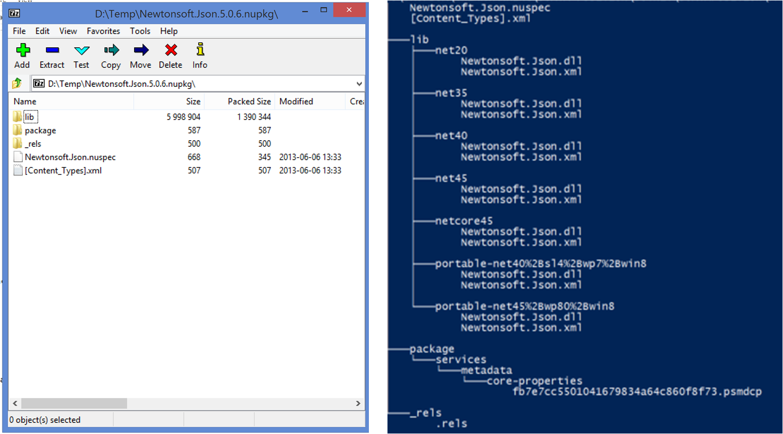Image resolution: width=783 pixels, height=434 pixels.
Task: Sort by the Packed Size column
Action: pos(249,101)
